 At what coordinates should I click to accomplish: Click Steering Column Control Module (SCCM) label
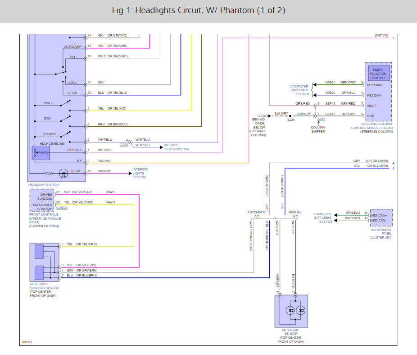[x=372, y=126]
